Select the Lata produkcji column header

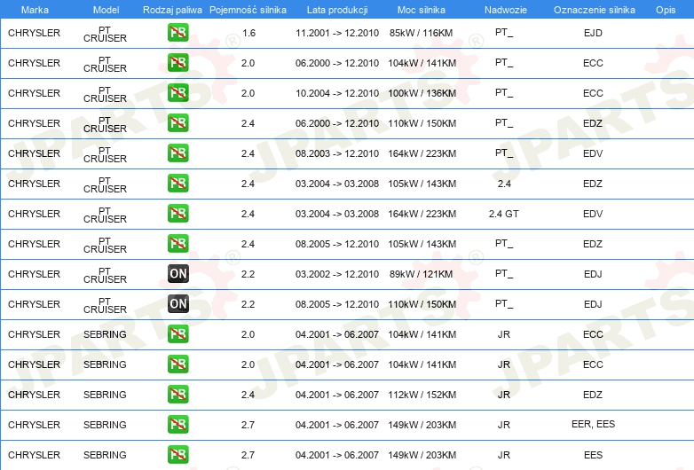336,9
